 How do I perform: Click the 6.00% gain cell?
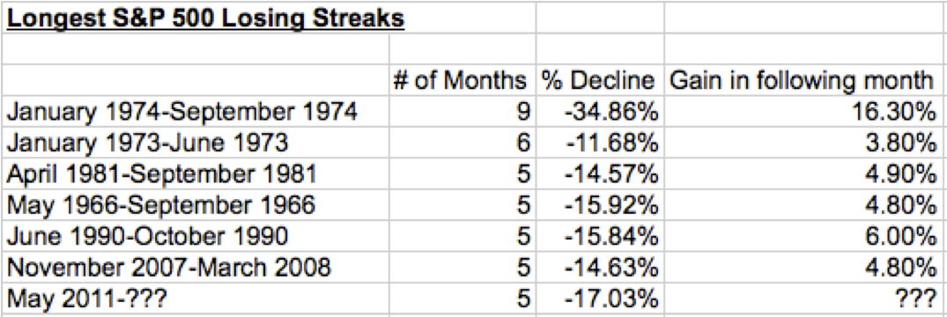click(x=803, y=237)
